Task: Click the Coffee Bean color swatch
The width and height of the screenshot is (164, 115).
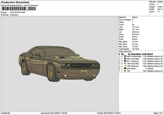Action: click(x=125, y=56)
